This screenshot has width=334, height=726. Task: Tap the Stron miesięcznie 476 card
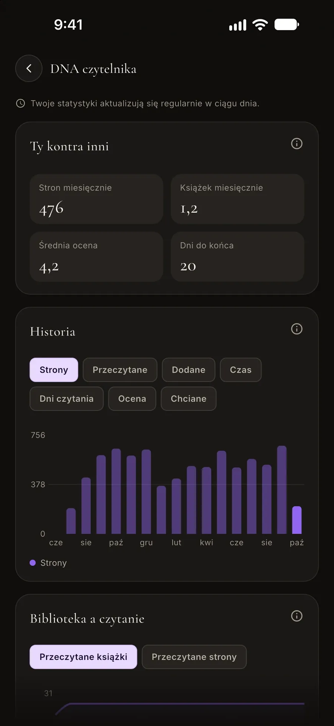click(x=96, y=199)
